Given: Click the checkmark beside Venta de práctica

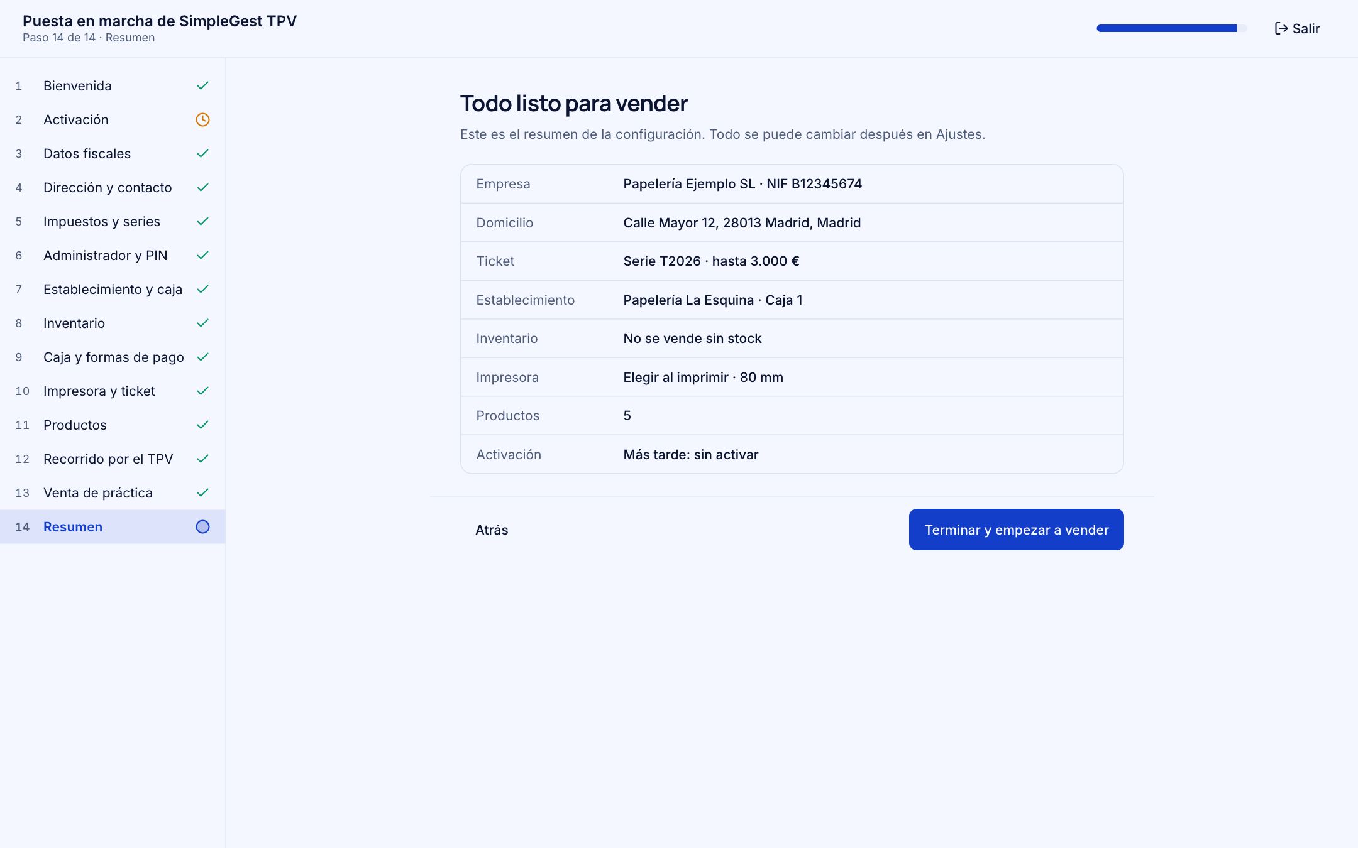Looking at the screenshot, I should click(202, 493).
